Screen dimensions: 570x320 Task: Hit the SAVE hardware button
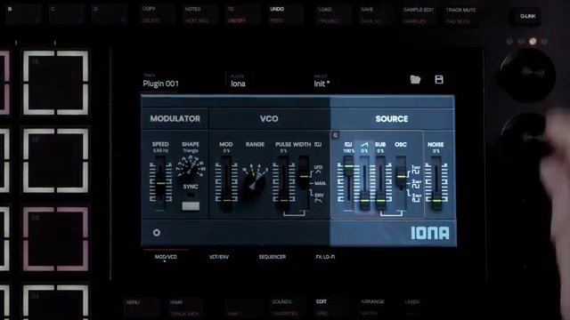click(376, 15)
